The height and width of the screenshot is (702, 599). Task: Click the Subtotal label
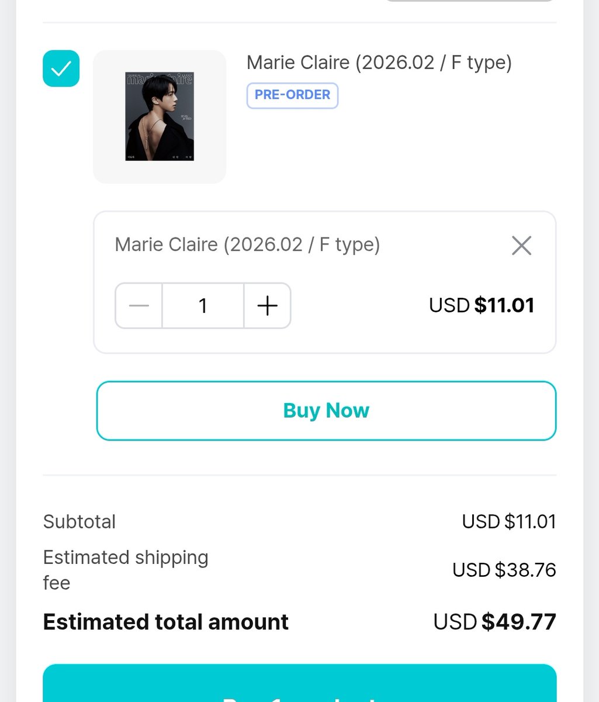pos(79,521)
